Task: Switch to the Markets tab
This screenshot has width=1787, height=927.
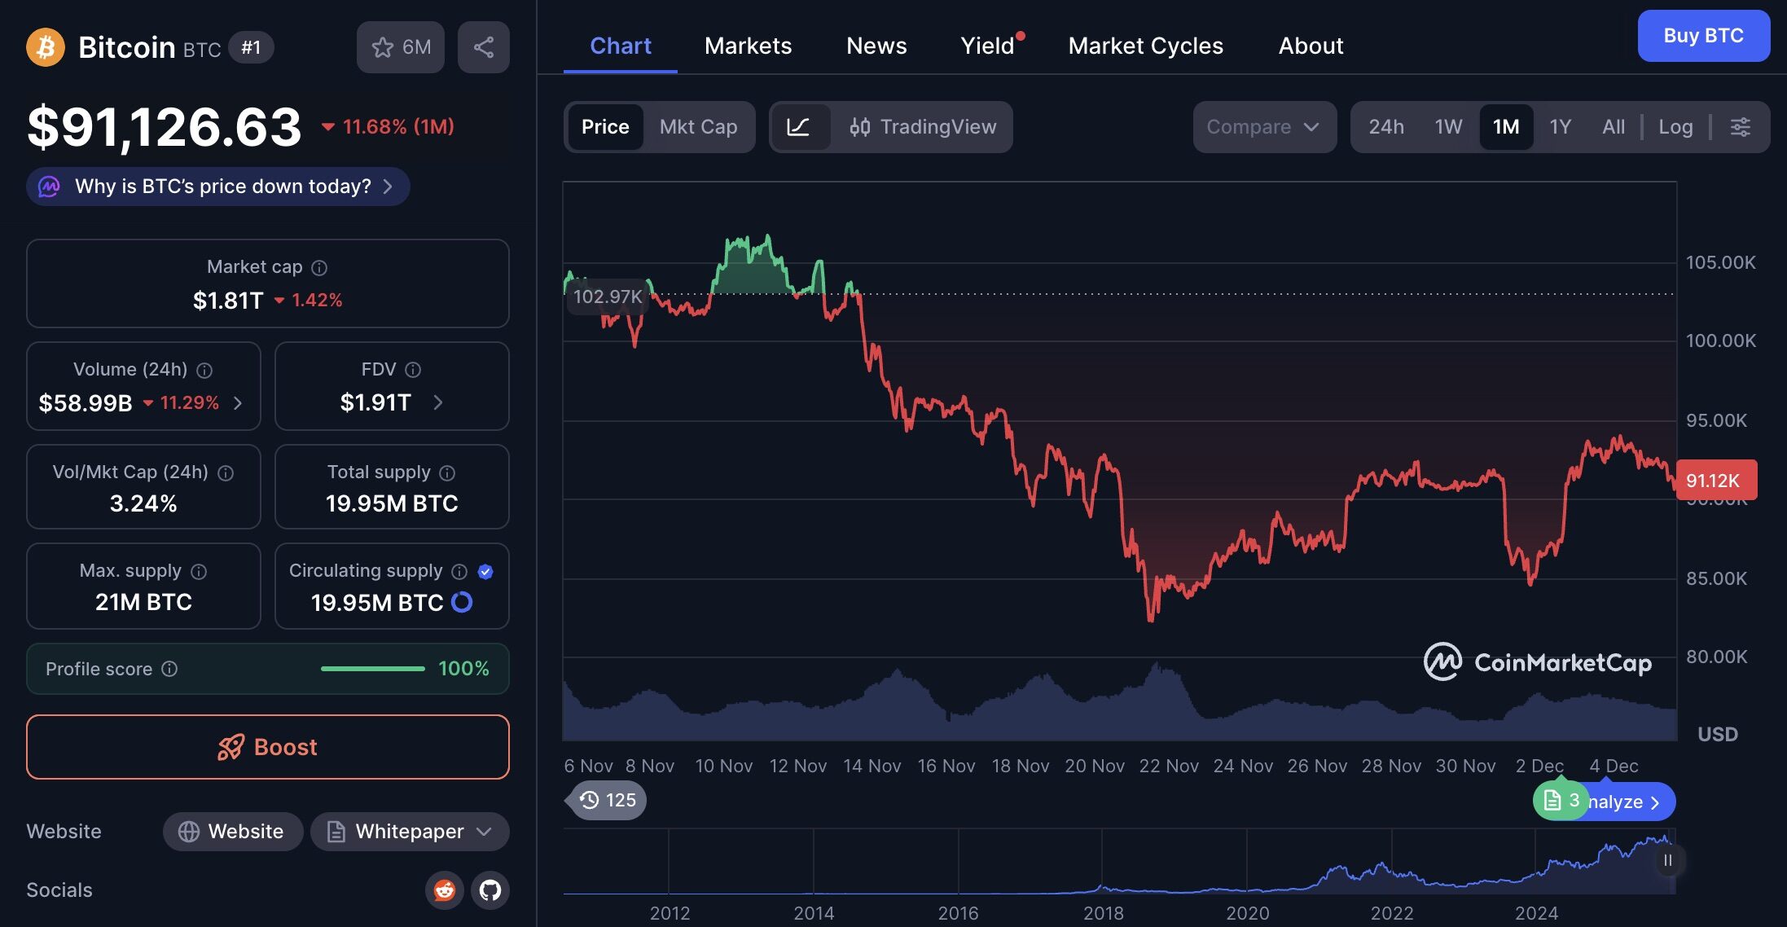Action: [748, 46]
